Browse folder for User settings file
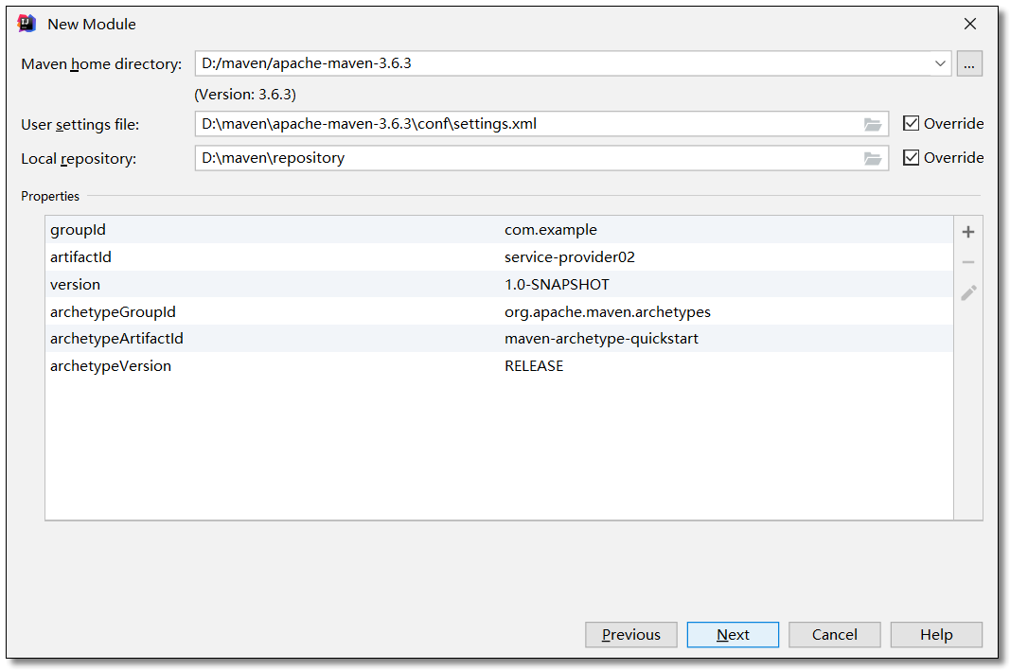Viewport: 1010px width, 670px height. pos(873,124)
